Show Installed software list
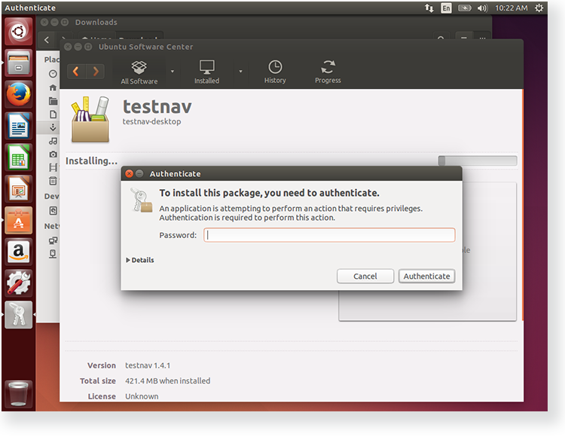Screen dimensions: 565x437 coord(206,72)
